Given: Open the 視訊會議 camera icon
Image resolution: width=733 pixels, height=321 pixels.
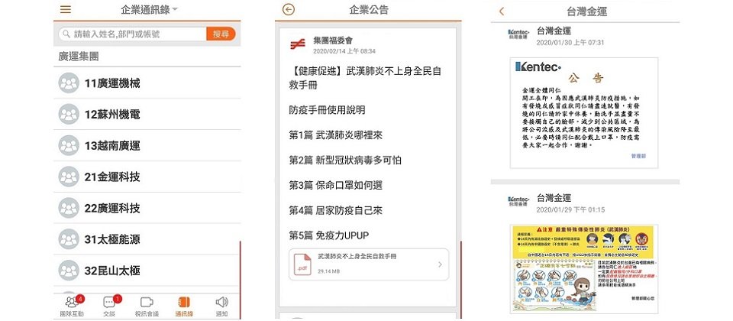Looking at the screenshot, I should pyautogui.click(x=146, y=303).
